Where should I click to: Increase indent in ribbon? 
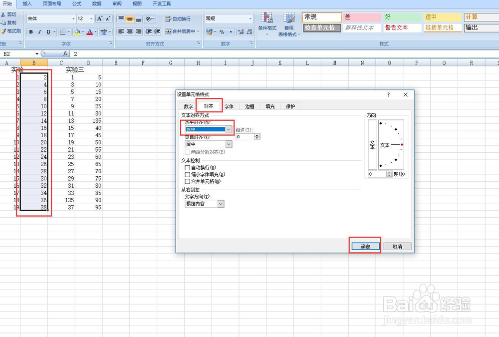[x=157, y=31]
